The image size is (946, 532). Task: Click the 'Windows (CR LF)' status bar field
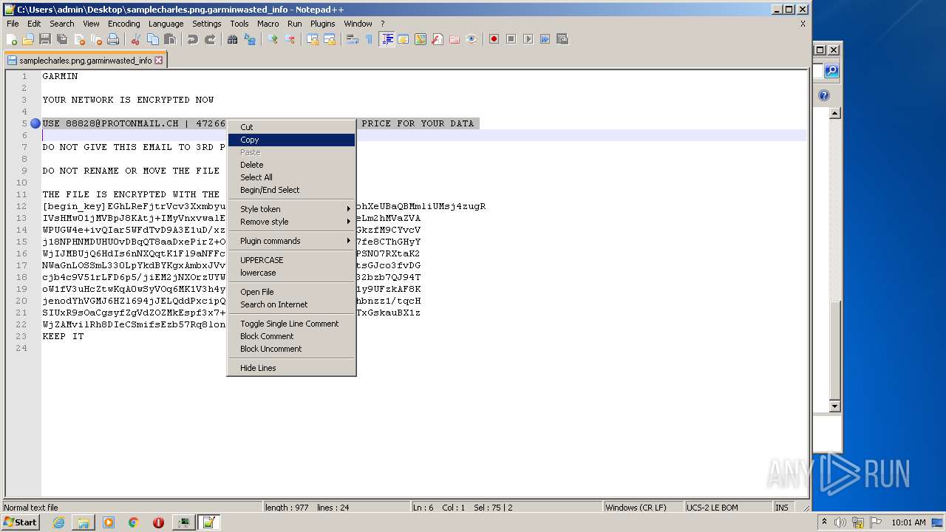(x=643, y=508)
